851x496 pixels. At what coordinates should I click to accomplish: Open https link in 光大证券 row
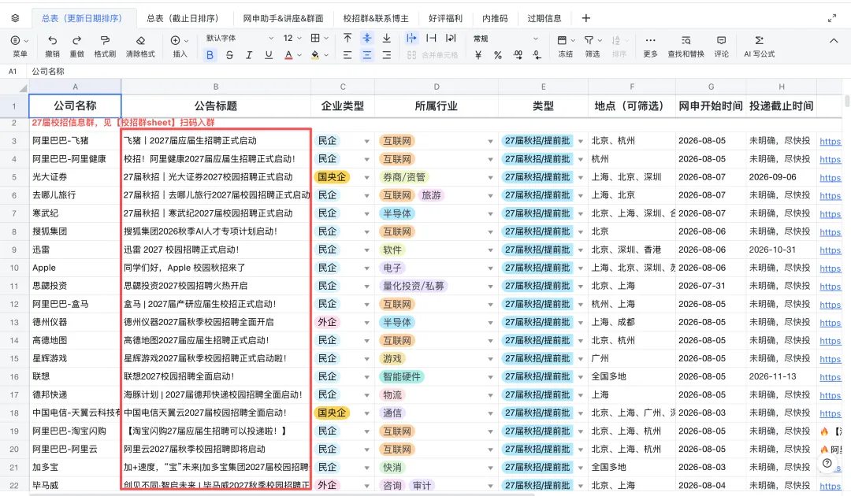[x=830, y=178]
